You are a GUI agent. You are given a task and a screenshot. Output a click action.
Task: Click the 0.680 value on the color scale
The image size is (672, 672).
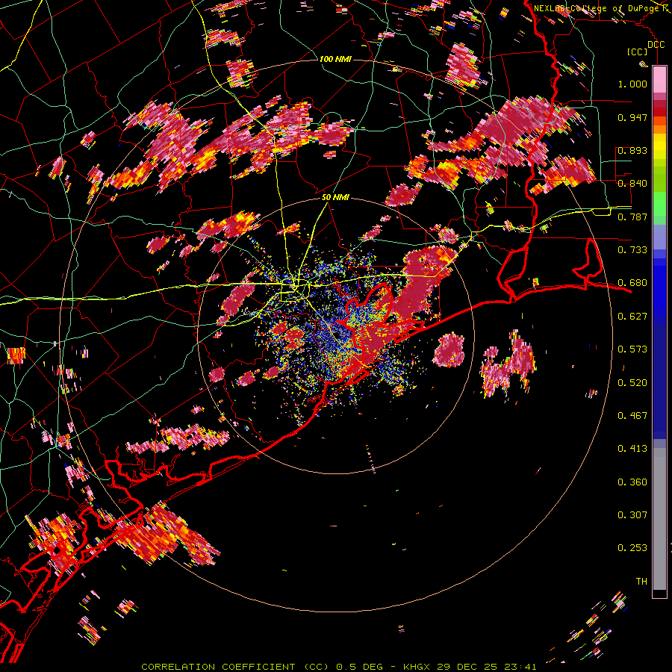pyautogui.click(x=632, y=282)
